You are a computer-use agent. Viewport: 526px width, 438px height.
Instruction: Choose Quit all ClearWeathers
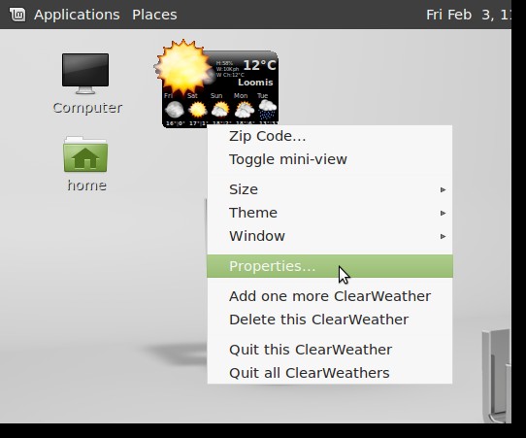click(330, 373)
